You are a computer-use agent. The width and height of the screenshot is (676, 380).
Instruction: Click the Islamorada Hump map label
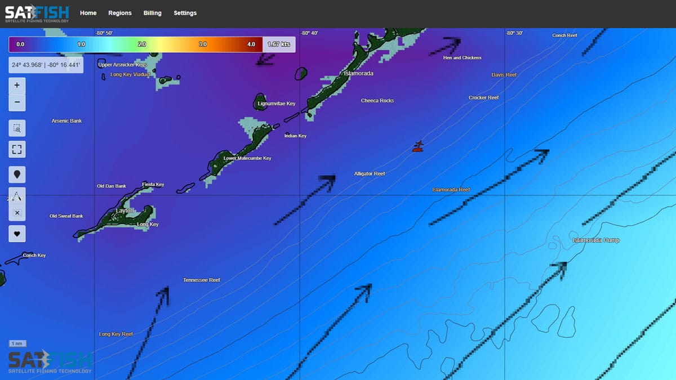pyautogui.click(x=595, y=240)
